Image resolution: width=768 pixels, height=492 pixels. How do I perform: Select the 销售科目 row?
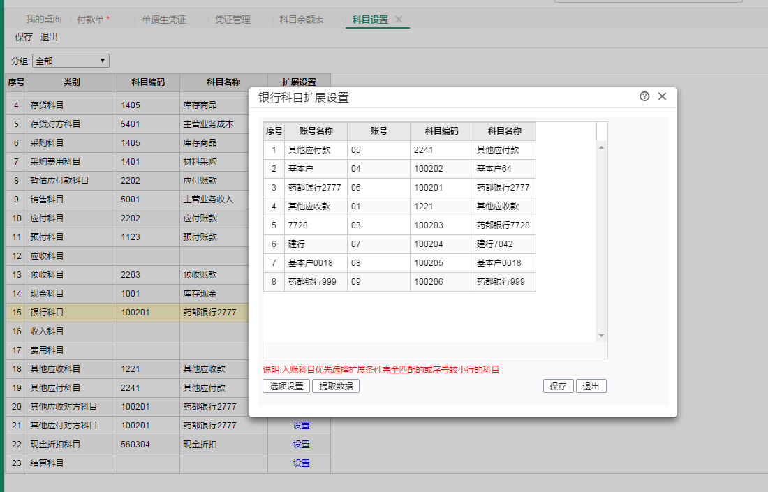[127, 200]
